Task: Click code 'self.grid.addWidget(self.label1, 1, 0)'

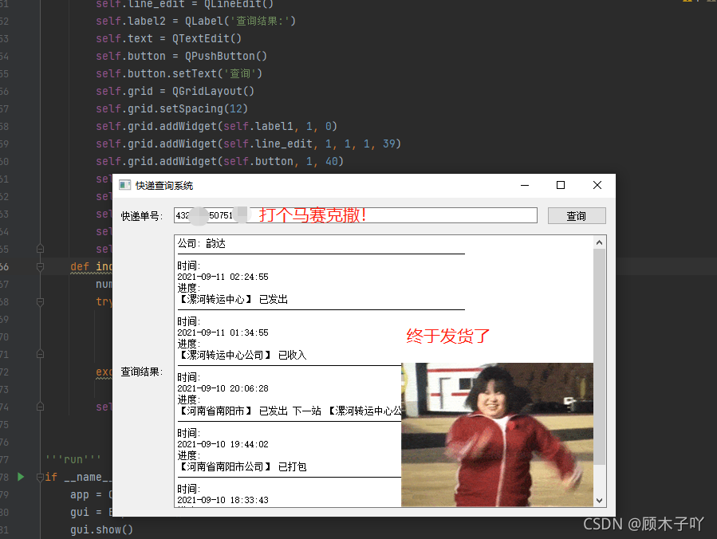Action: [216, 126]
